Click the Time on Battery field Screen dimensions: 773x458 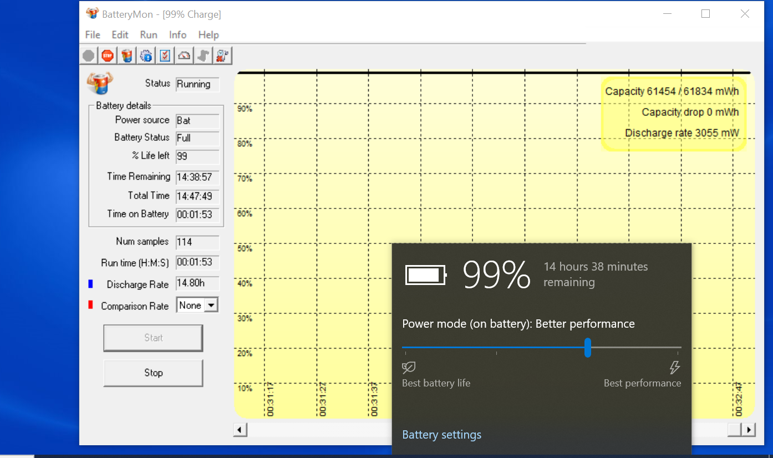(x=197, y=215)
